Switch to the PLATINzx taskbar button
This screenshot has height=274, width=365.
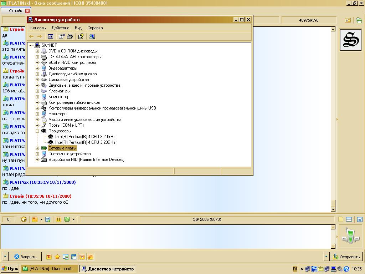[49, 269]
